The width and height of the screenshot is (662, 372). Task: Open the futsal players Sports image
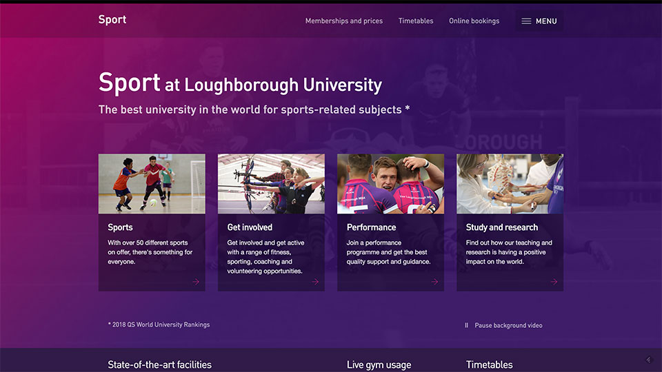coord(152,183)
